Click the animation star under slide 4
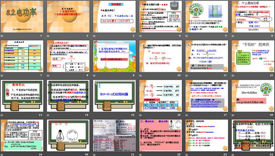This screenshot has width=275, height=156. click(140, 36)
